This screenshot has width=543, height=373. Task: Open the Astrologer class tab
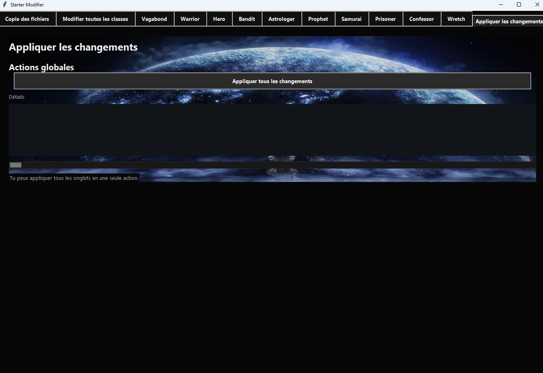point(282,19)
